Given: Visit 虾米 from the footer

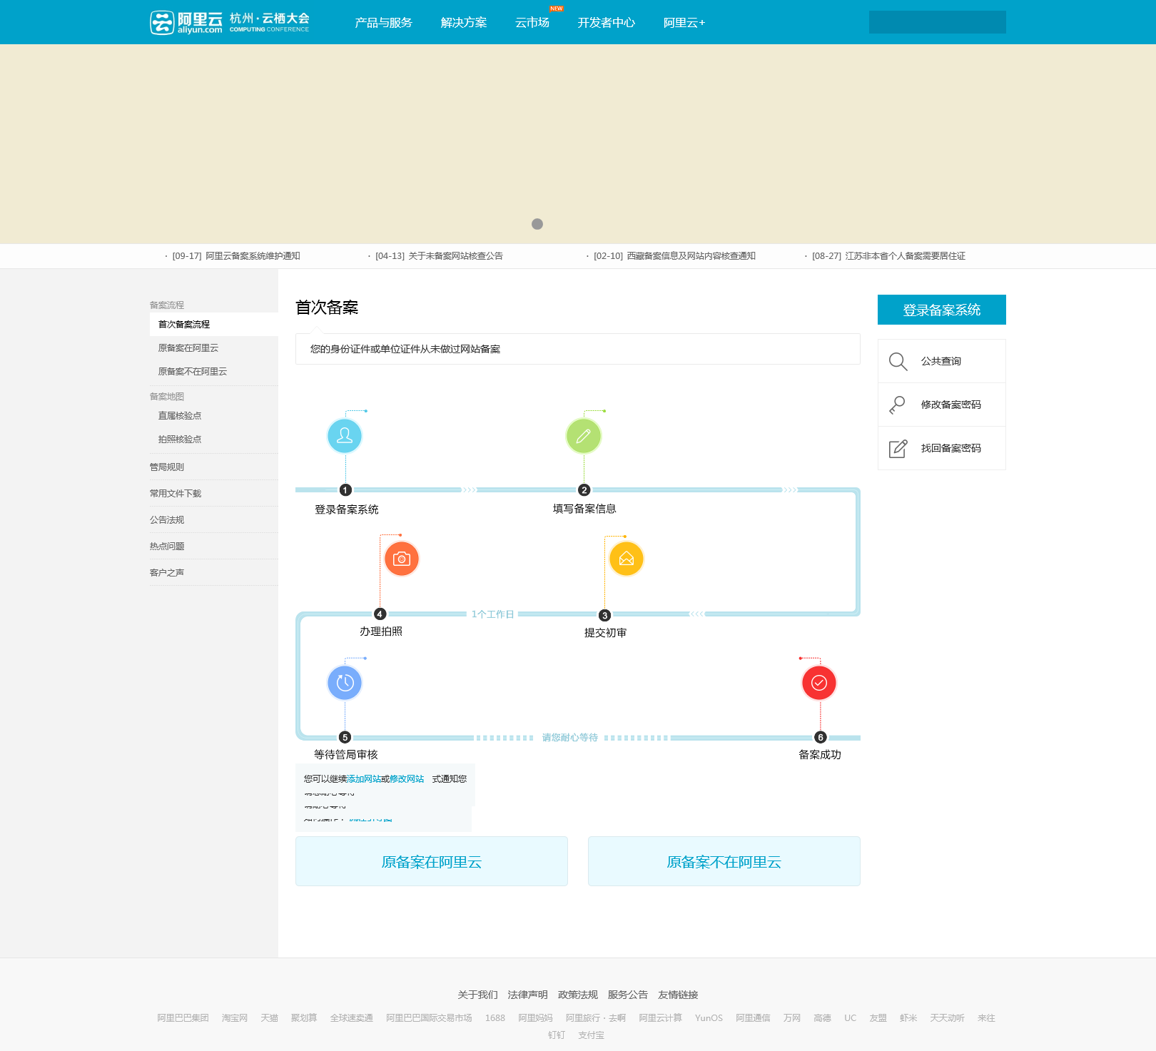Looking at the screenshot, I should point(908,1018).
